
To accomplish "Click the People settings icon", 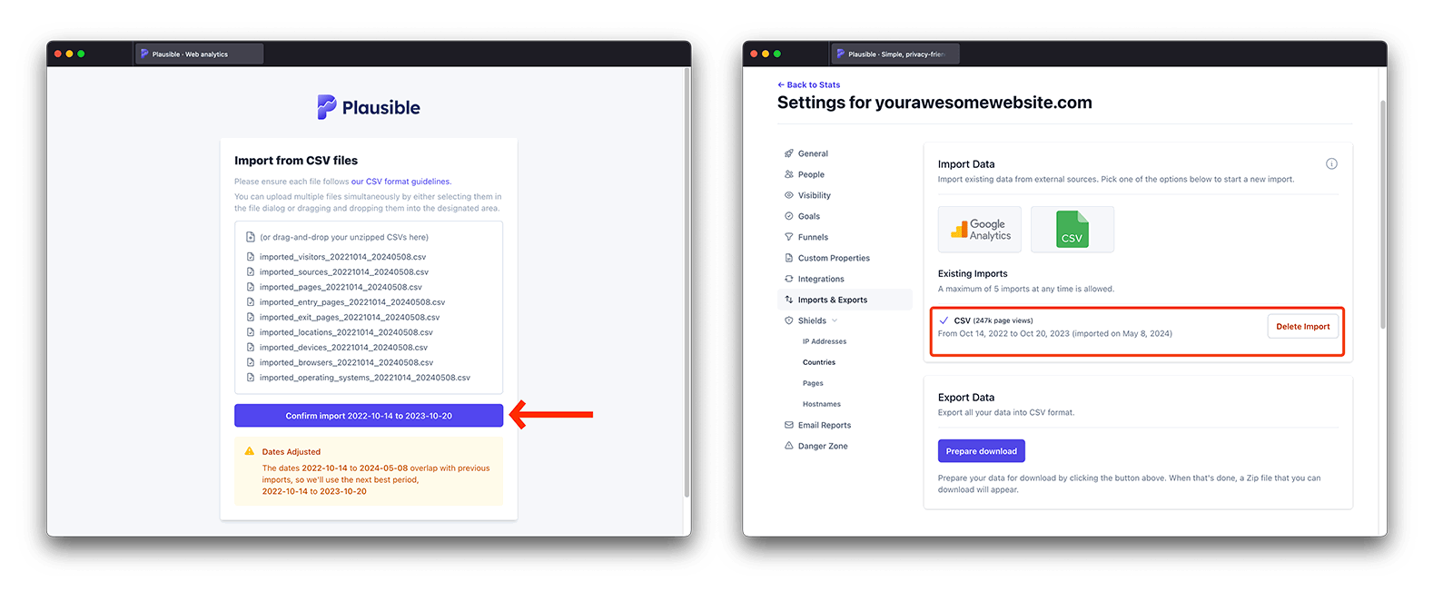I will pyautogui.click(x=789, y=173).
